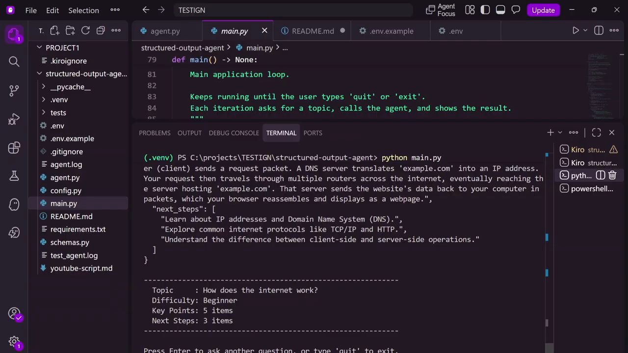Click the TESTIGN command center search box
This screenshot has width=628, height=353.
click(293, 10)
